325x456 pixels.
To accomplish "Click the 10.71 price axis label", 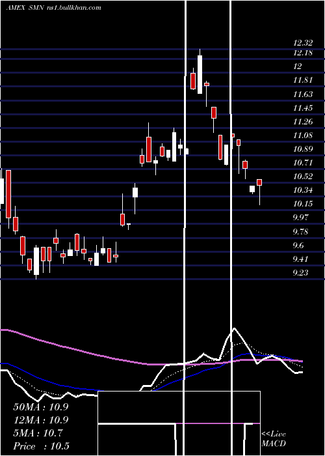I will point(303,163).
